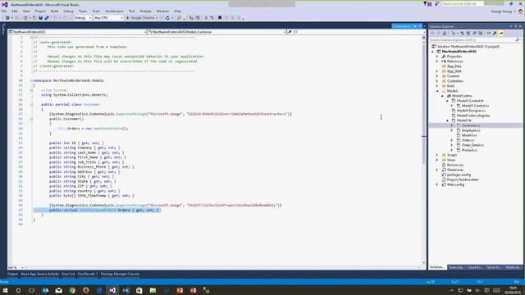The width and height of the screenshot is (525, 295).
Task: Open Cortana search circle on taskbar
Action: [x=18, y=290]
